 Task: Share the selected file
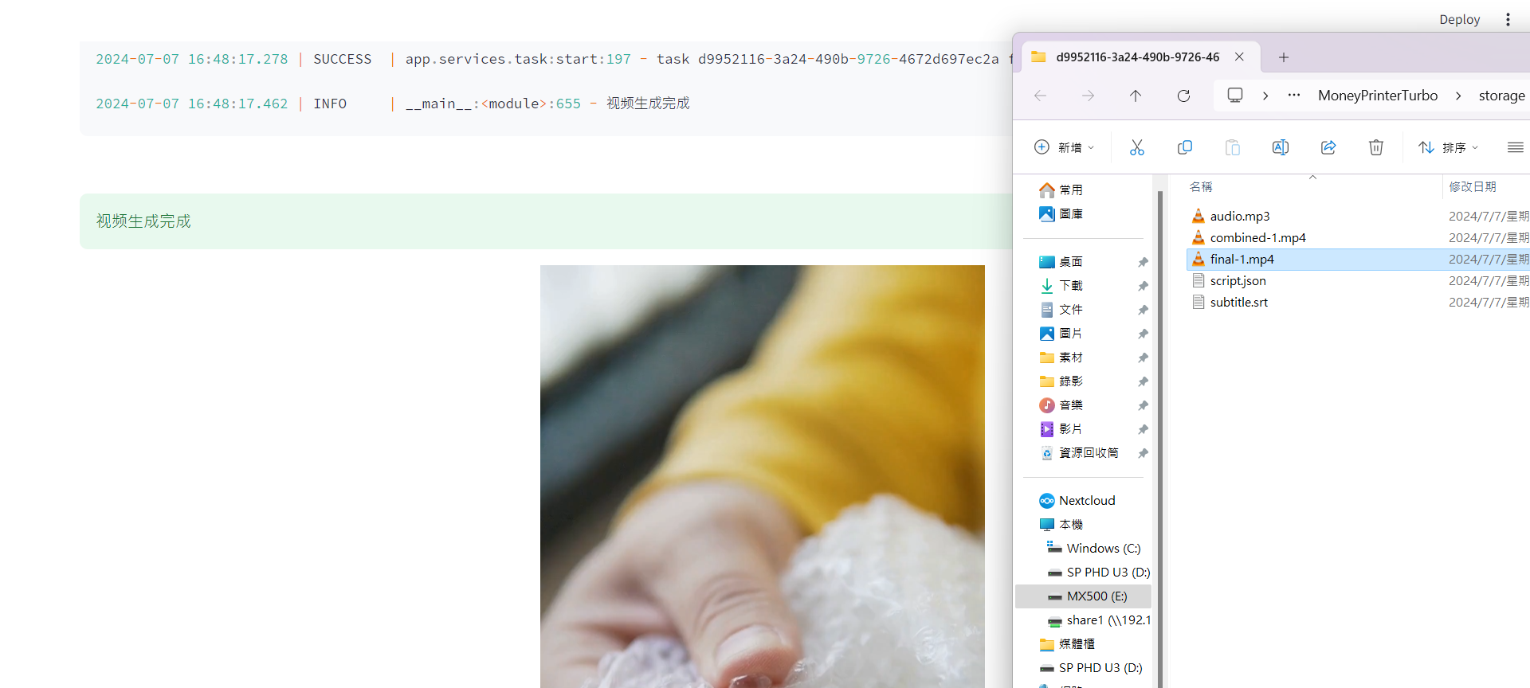tap(1328, 147)
